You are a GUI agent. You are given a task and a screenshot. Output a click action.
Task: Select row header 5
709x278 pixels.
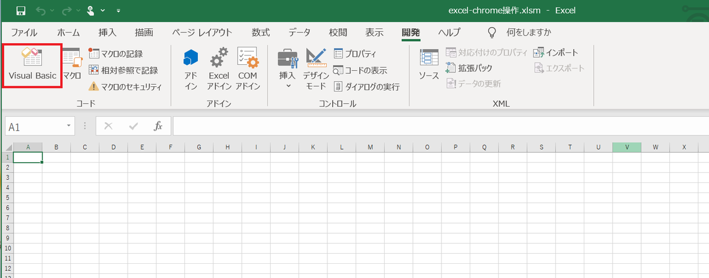(x=8, y=198)
